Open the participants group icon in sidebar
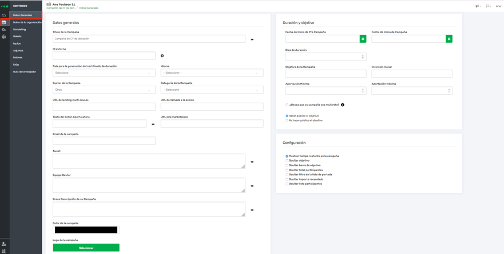Viewport: 504px width, 254px height. click(4, 37)
